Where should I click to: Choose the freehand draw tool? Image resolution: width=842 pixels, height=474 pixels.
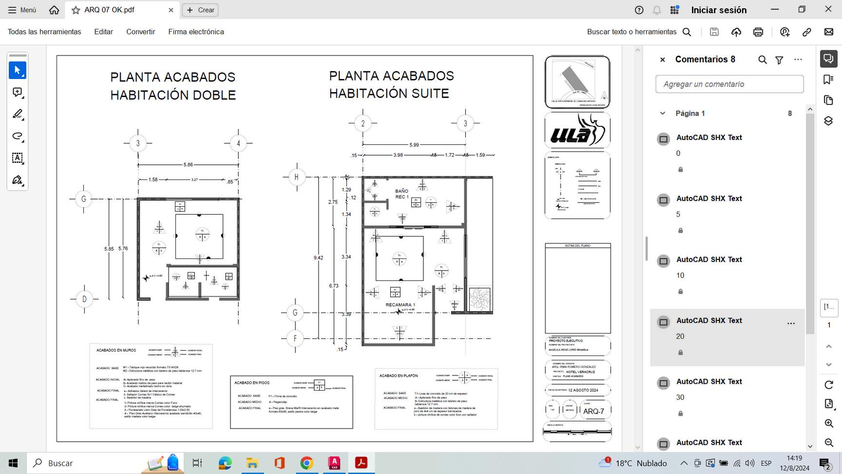pyautogui.click(x=18, y=136)
